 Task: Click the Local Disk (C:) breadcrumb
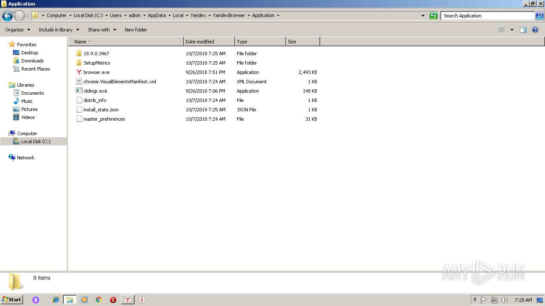[x=88, y=15]
